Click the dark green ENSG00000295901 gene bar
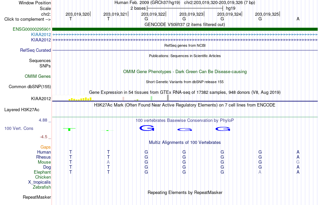The image size is (318, 205). point(185,29)
